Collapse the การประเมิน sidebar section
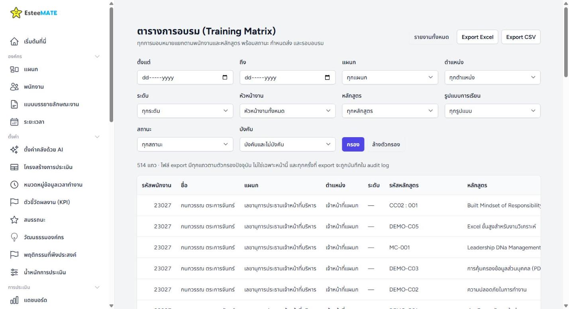569x309 pixels. [x=97, y=287]
